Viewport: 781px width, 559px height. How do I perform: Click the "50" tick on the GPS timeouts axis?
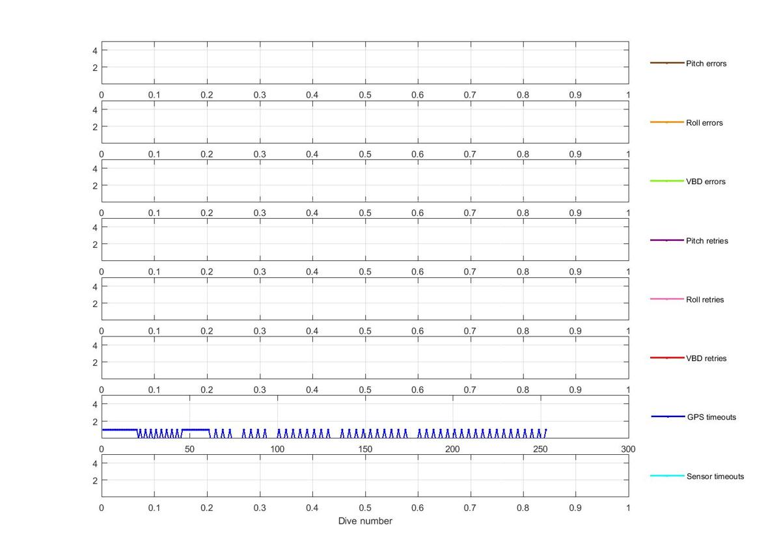click(x=189, y=449)
